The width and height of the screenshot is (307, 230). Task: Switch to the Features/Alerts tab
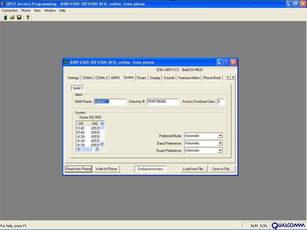[189, 78]
